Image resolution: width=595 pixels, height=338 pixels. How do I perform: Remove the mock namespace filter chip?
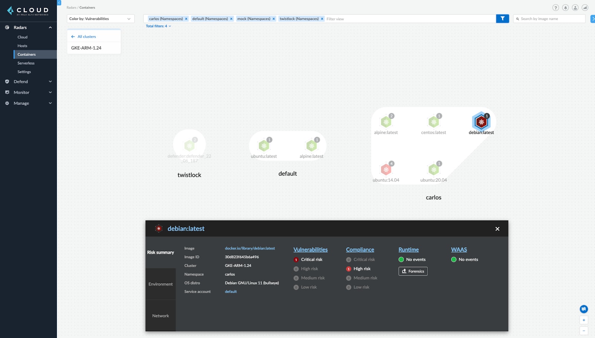(x=274, y=19)
